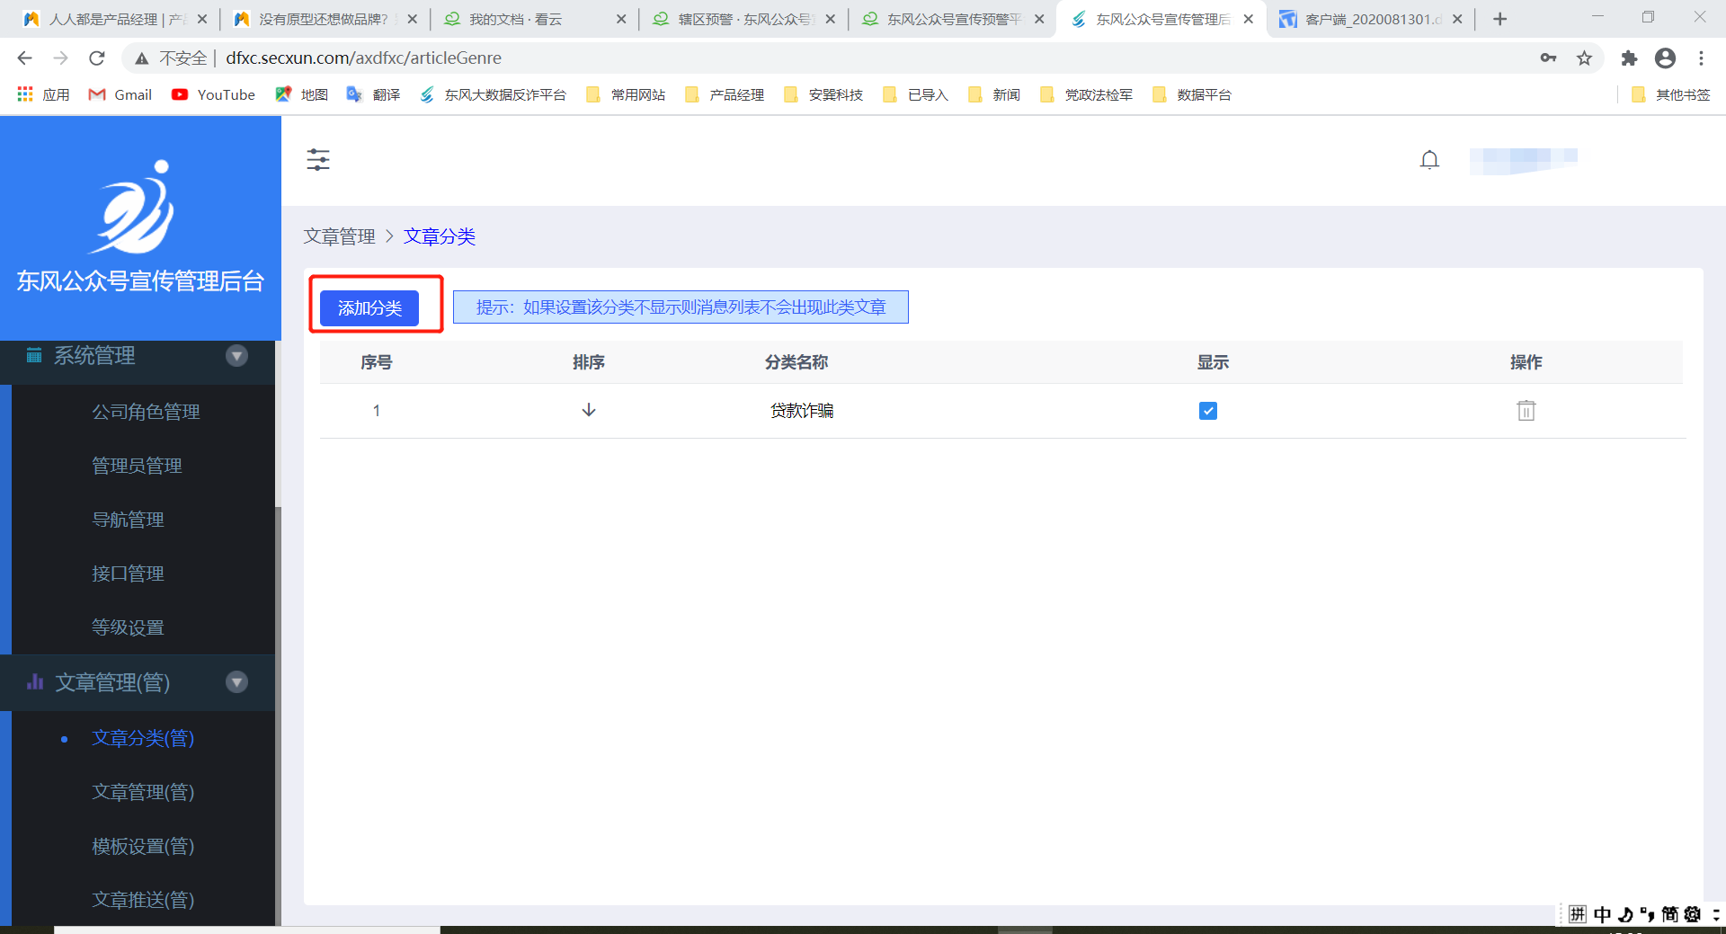Click the 文章管理 breadcrumb link
Image resolution: width=1726 pixels, height=934 pixels.
[x=339, y=236]
